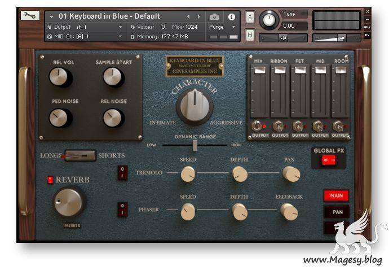This screenshot has width=389, height=270.
Task: Click the Tremolo SPEED knob
Action: coord(188,174)
